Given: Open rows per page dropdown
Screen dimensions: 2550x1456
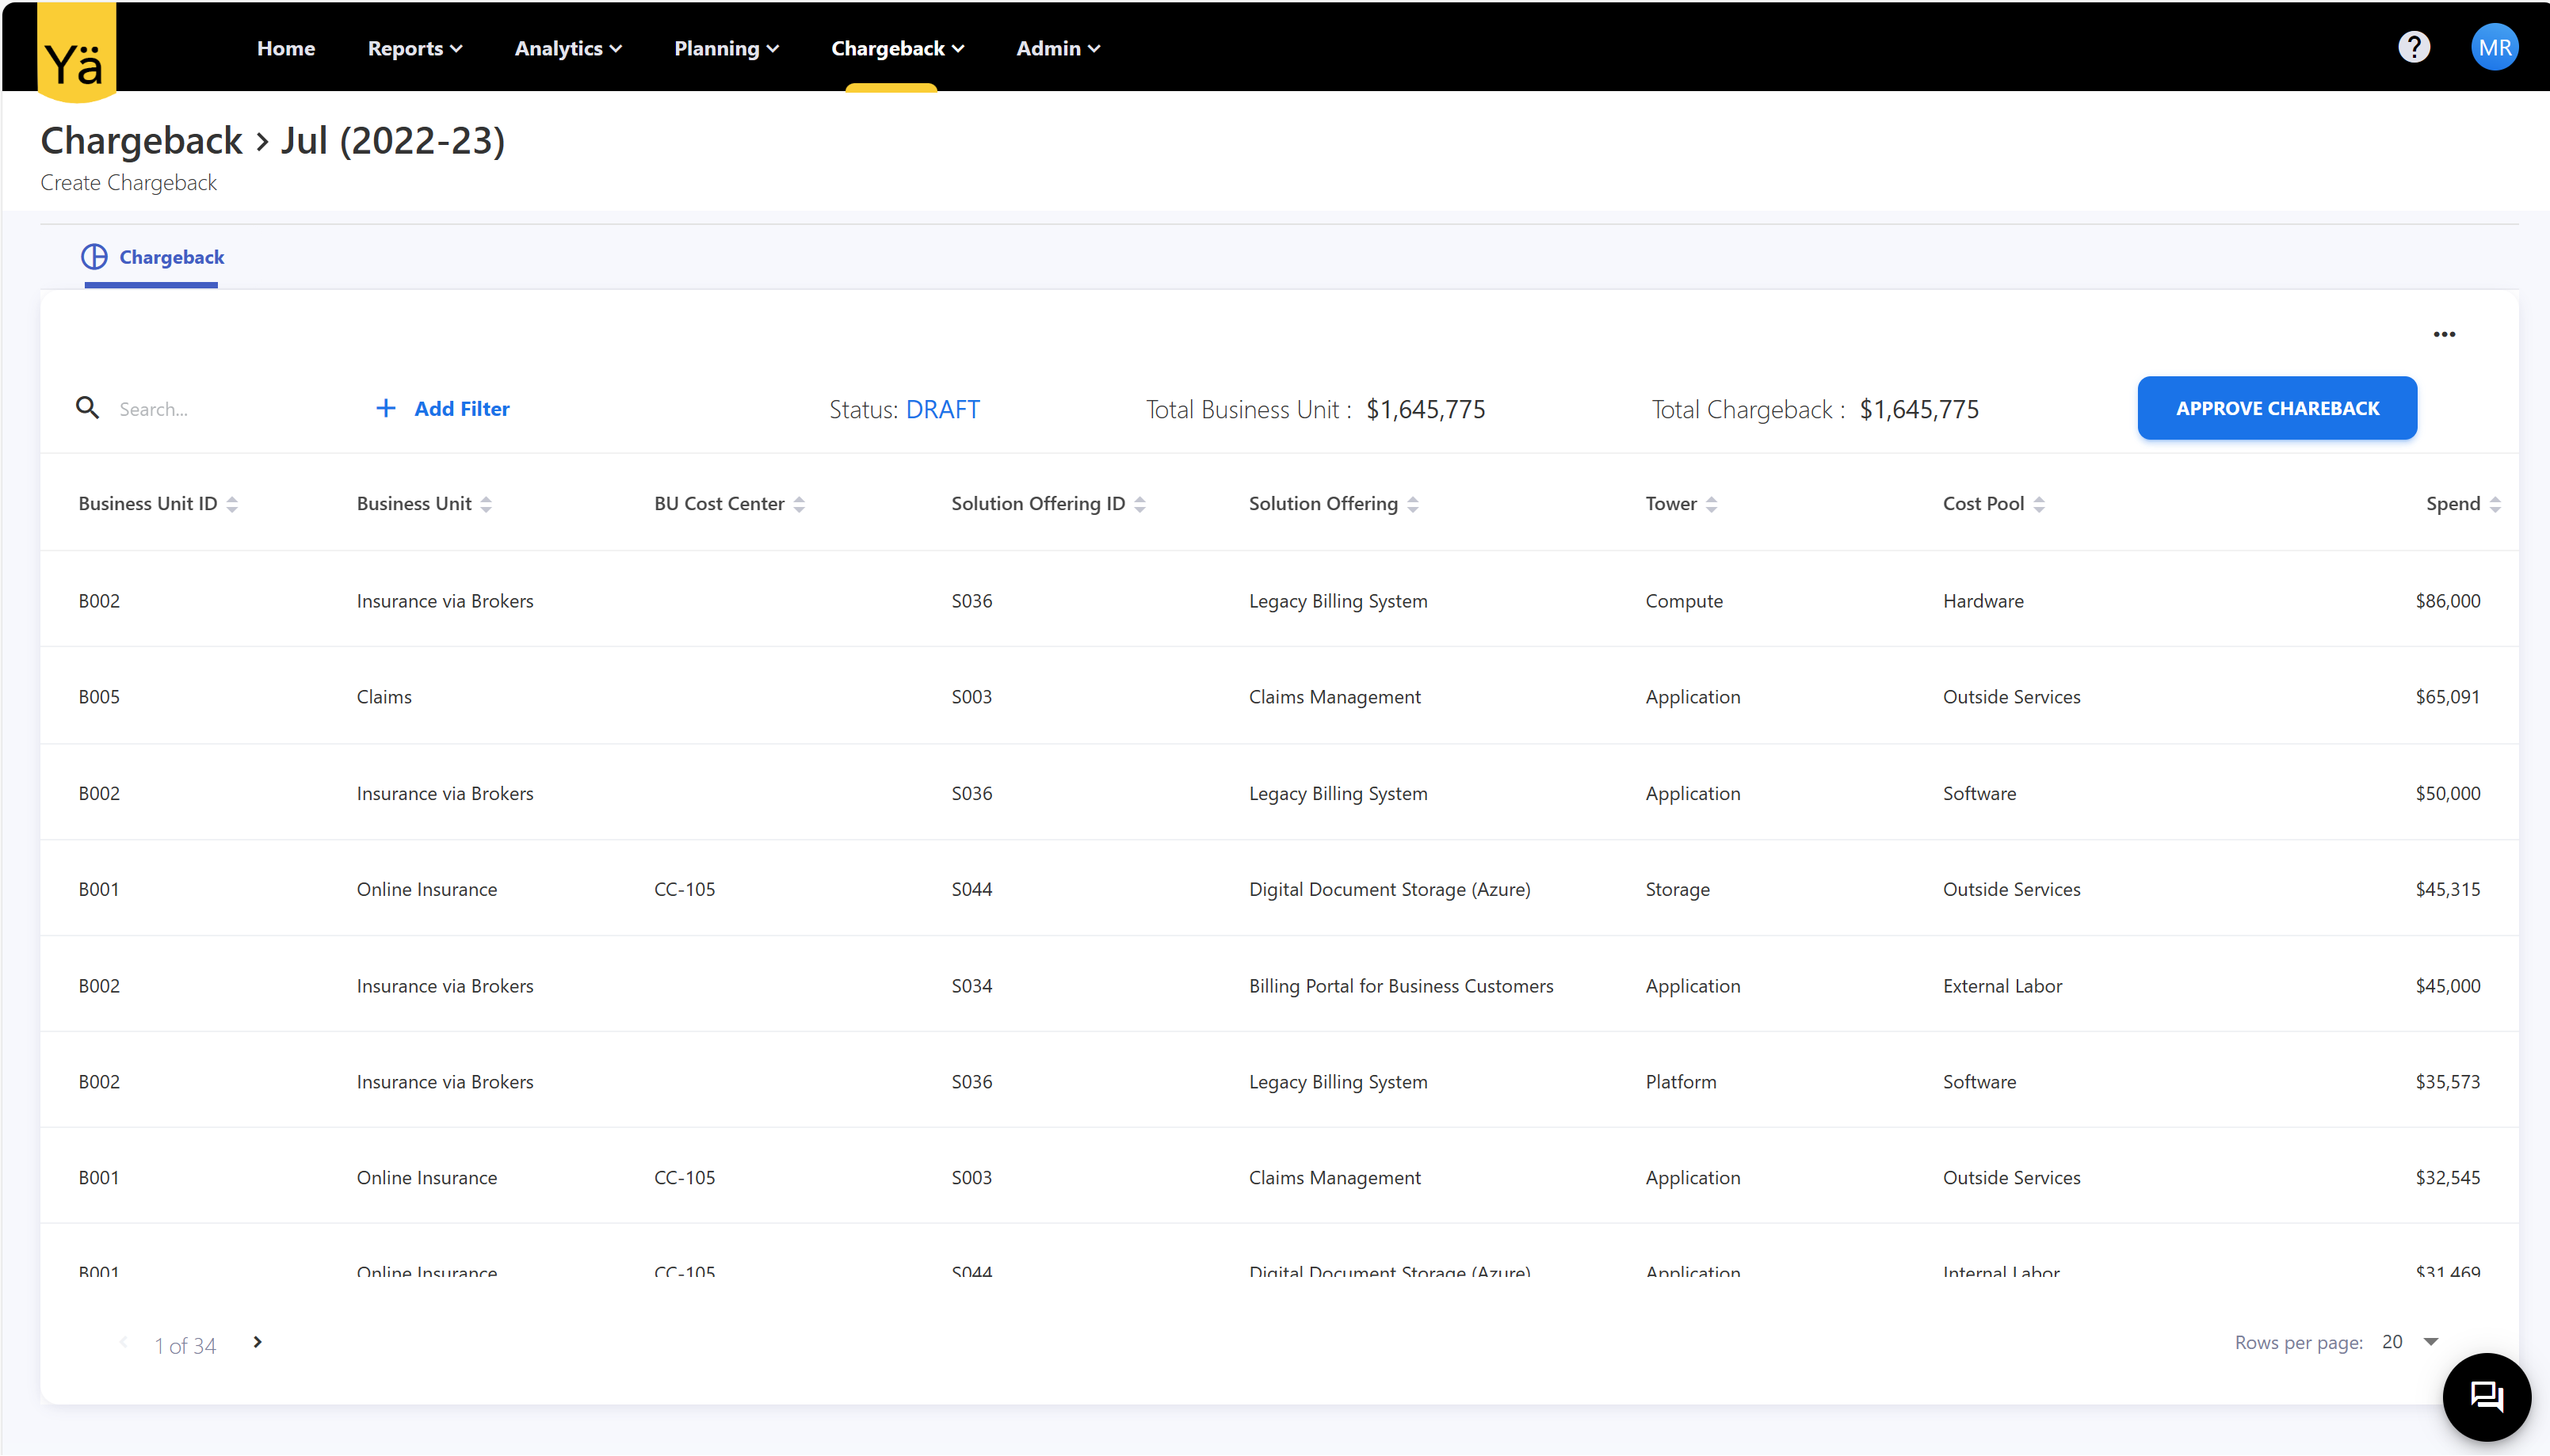Looking at the screenshot, I should coord(2431,1342).
